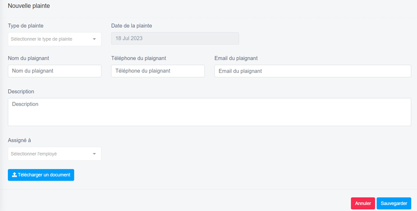
Task: Focus the Nom du plaignant input field
Action: click(55, 71)
